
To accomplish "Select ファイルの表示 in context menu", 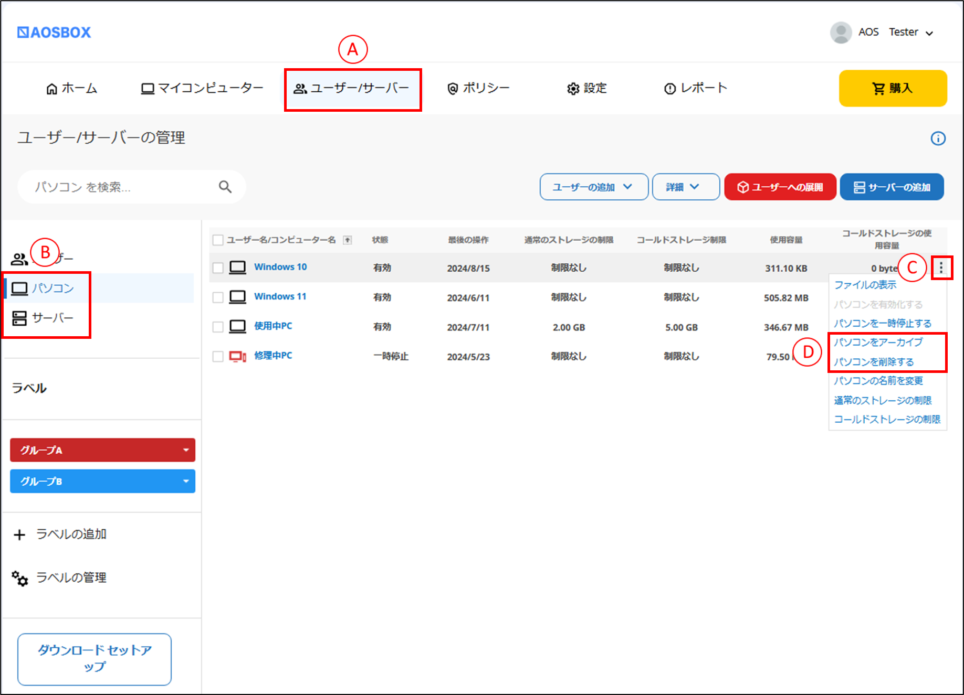I will pyautogui.click(x=865, y=285).
